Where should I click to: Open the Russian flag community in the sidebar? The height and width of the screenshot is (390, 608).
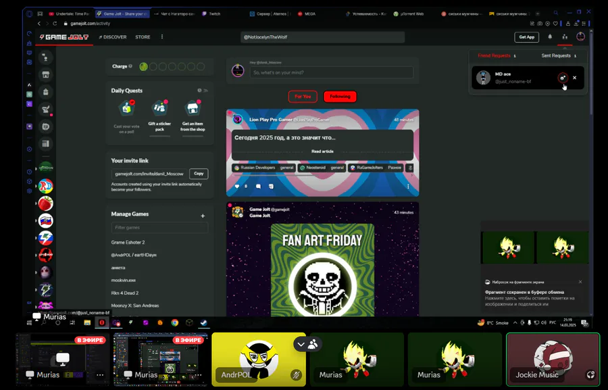[46, 221]
